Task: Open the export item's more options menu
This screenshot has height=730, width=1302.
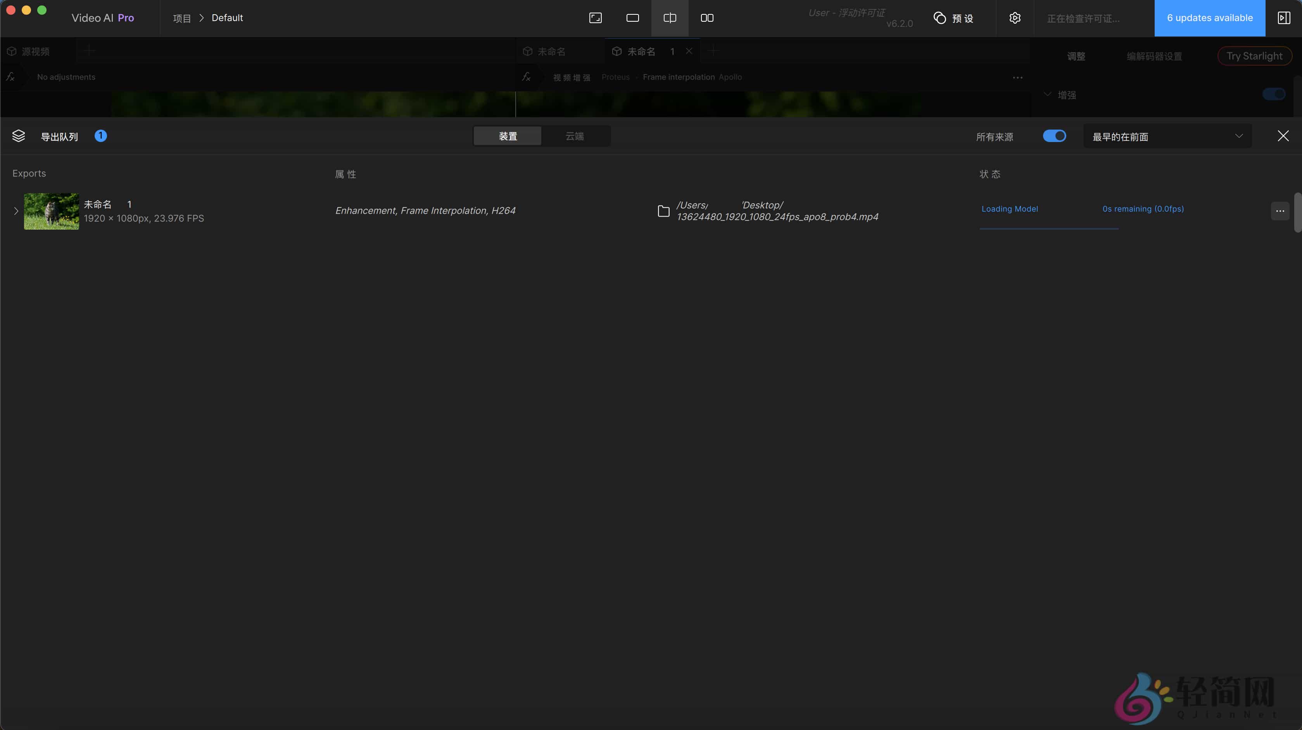Action: point(1280,211)
